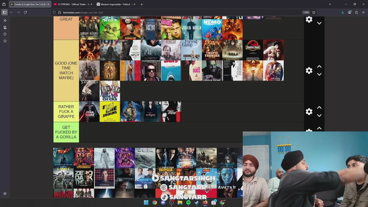Move the GOOD row down with arrow

point(319,74)
